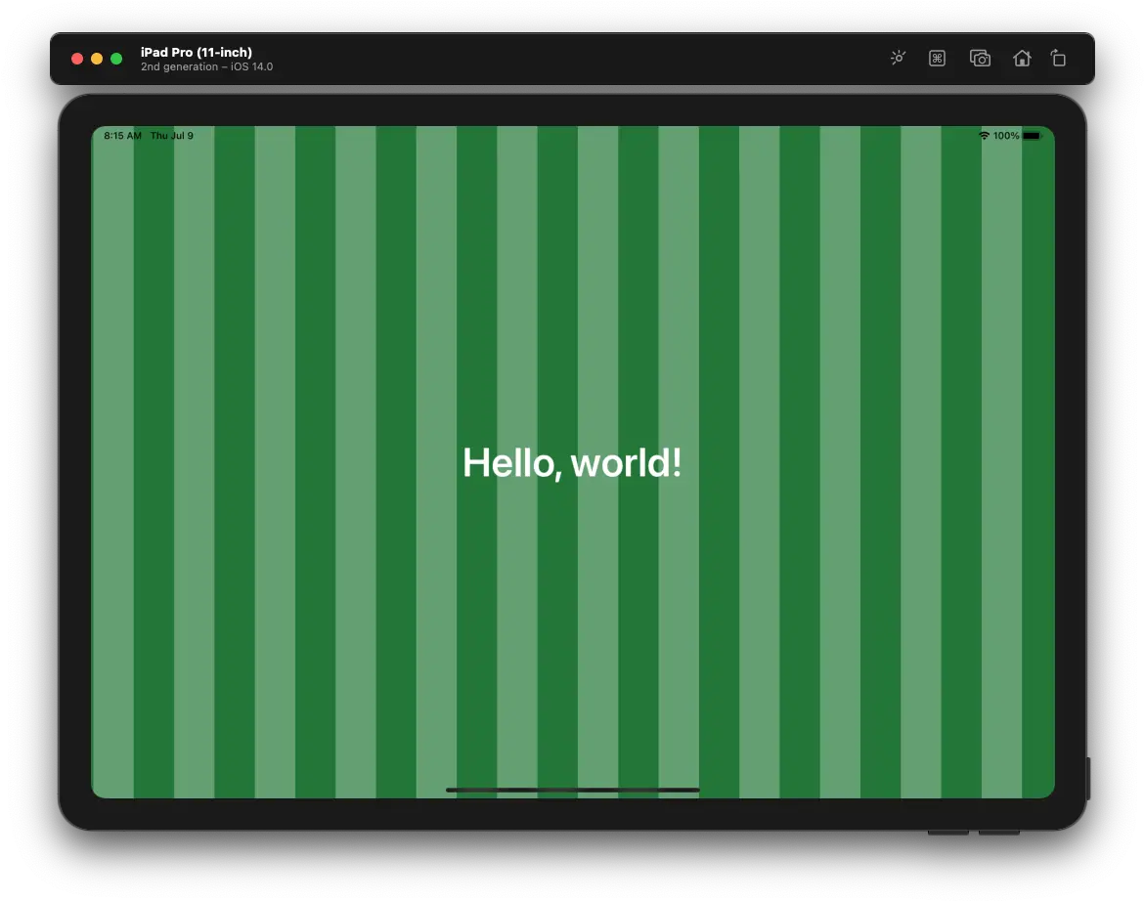Rotate the device using the rotate icon

click(x=1058, y=58)
